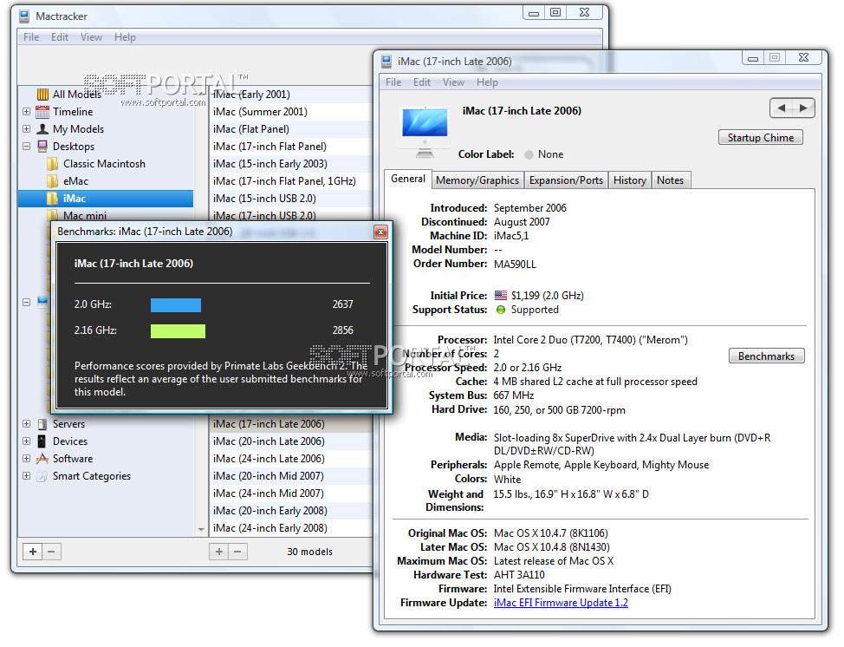Click minus button under category sidebar
This screenshot has width=844, height=647.
[52, 552]
